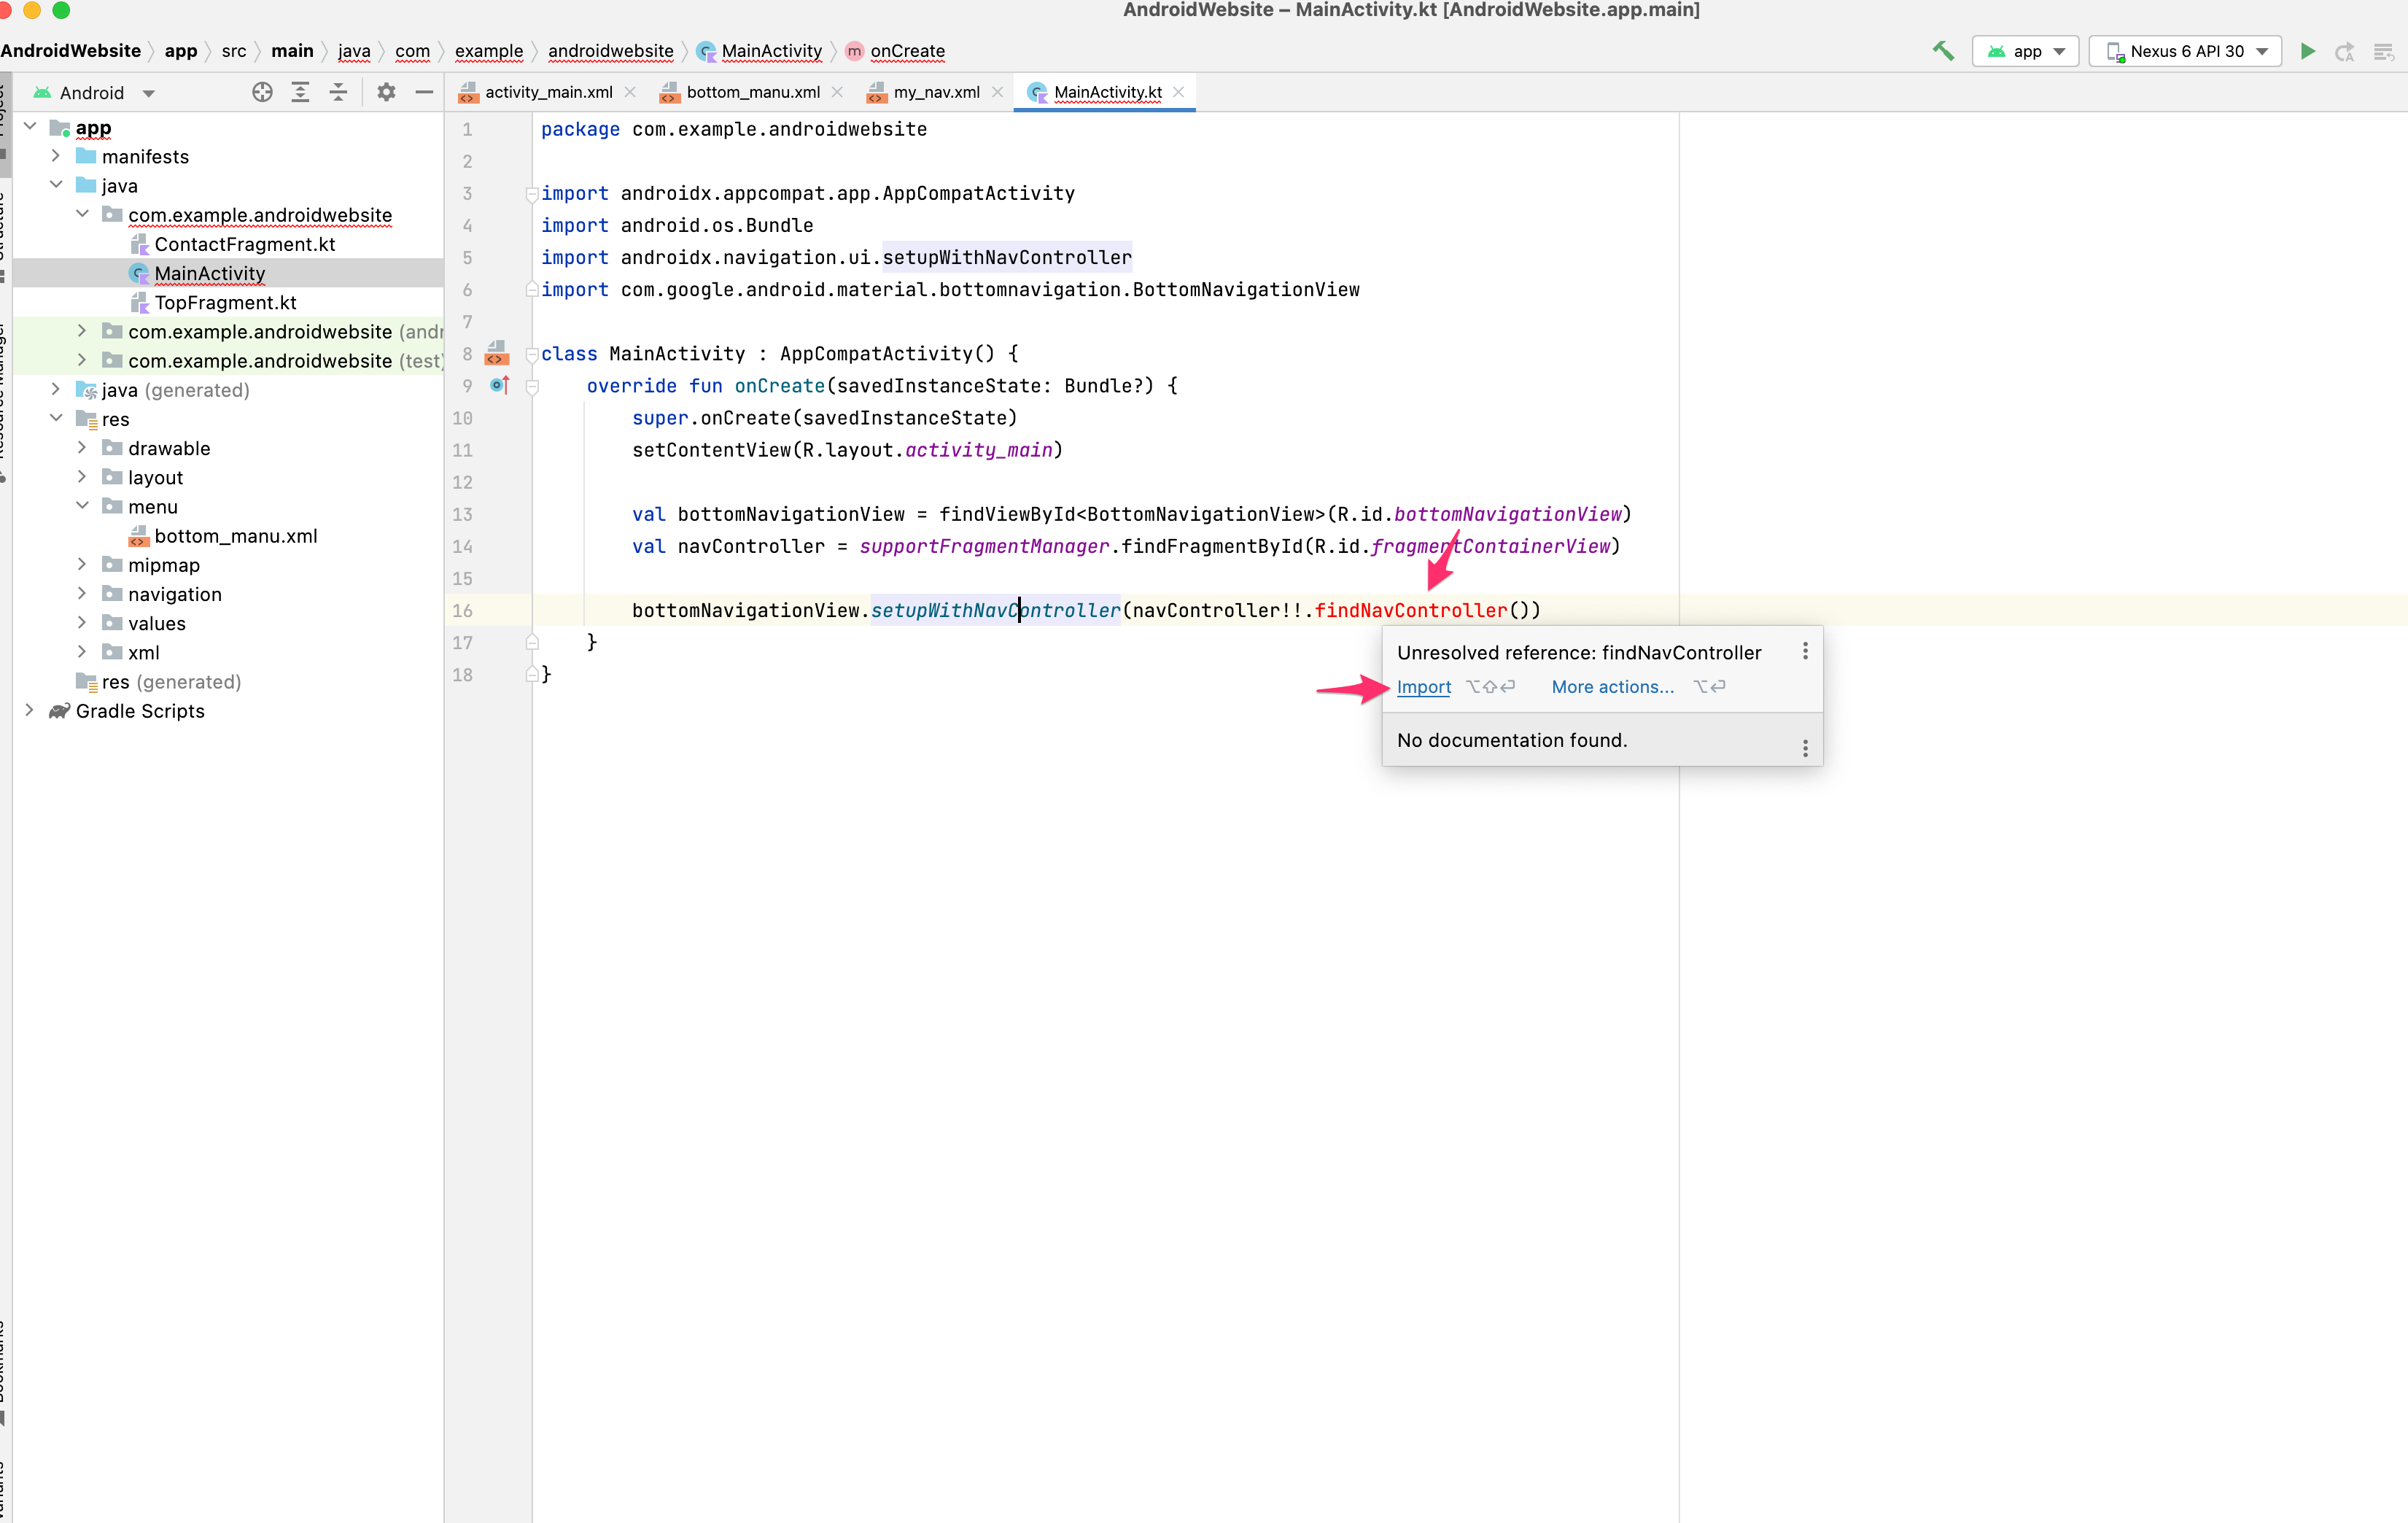The image size is (2408, 1523).
Task: Expand the mipmap folder
Action: click(x=82, y=564)
